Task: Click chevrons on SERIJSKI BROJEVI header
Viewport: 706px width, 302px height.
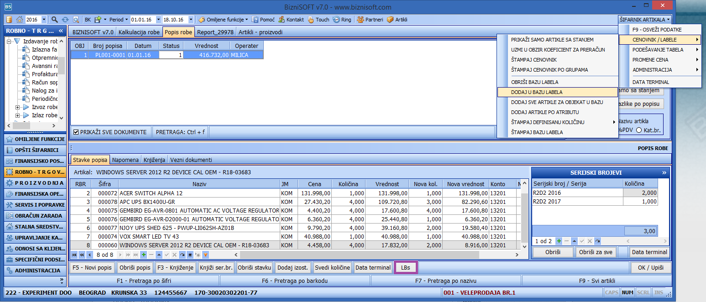Action: [x=664, y=172]
